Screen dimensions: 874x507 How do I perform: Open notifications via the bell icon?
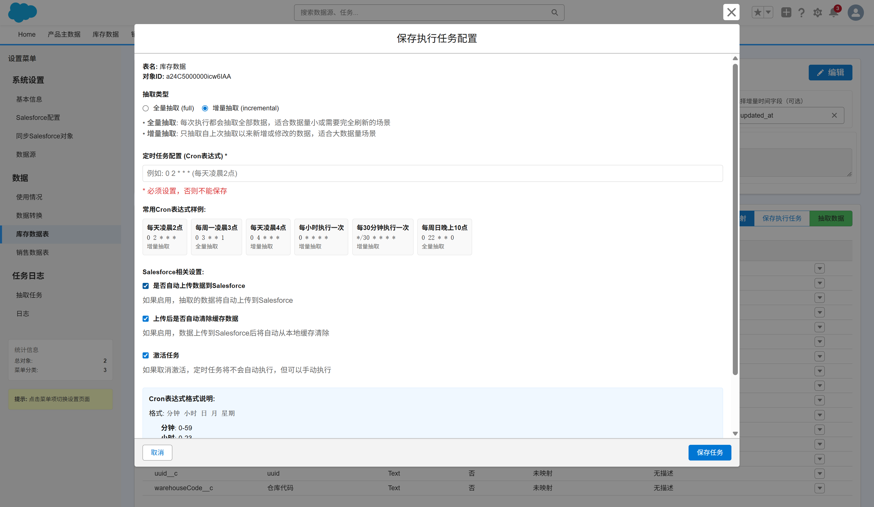pyautogui.click(x=833, y=13)
